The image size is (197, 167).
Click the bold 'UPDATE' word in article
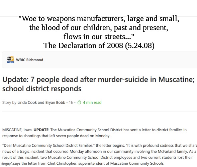41,130
